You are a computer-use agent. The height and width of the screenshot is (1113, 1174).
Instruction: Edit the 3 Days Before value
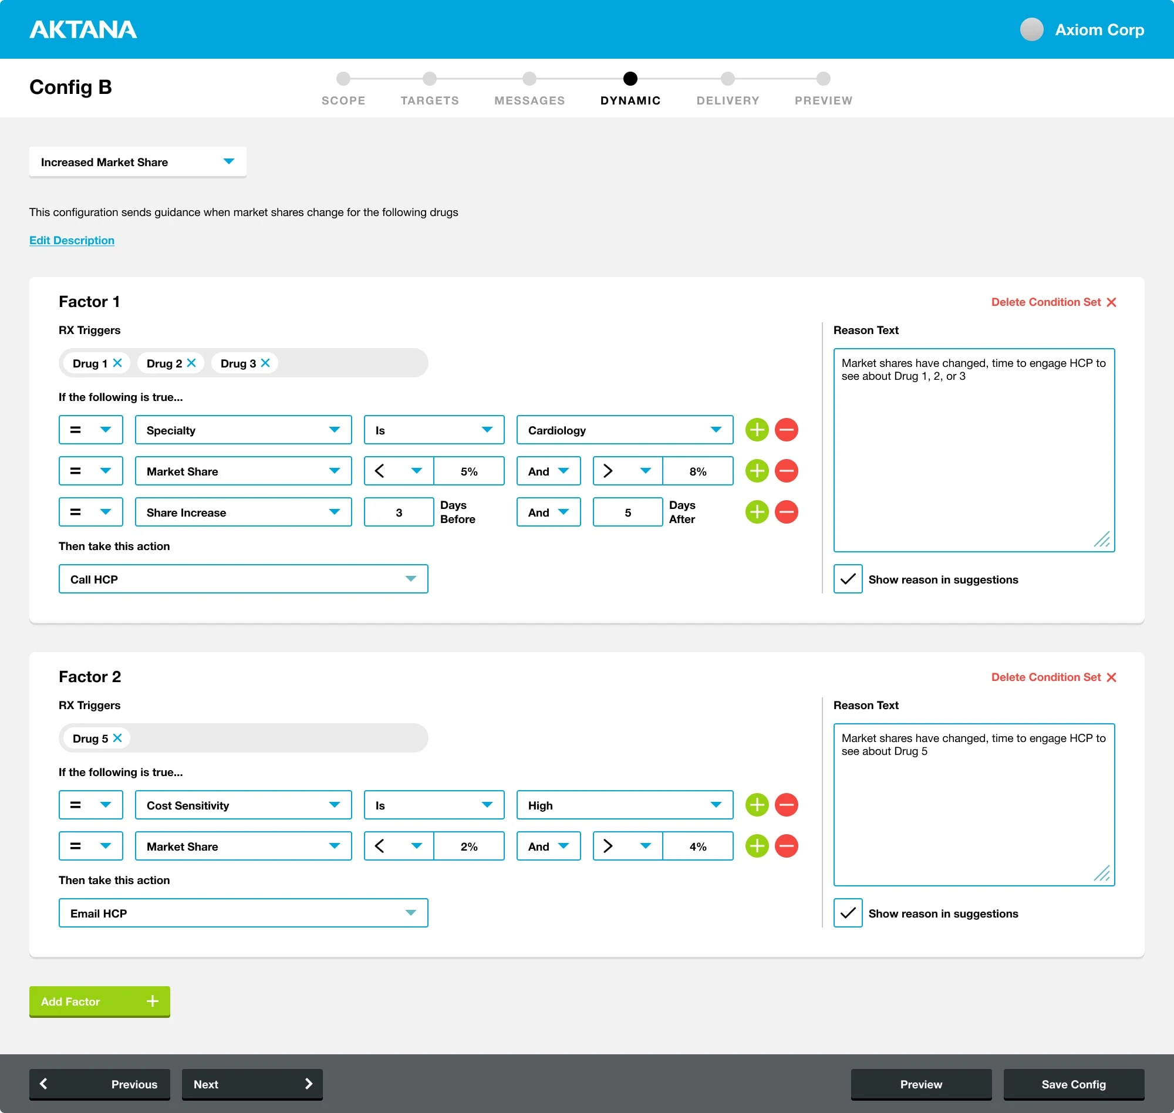tap(399, 511)
